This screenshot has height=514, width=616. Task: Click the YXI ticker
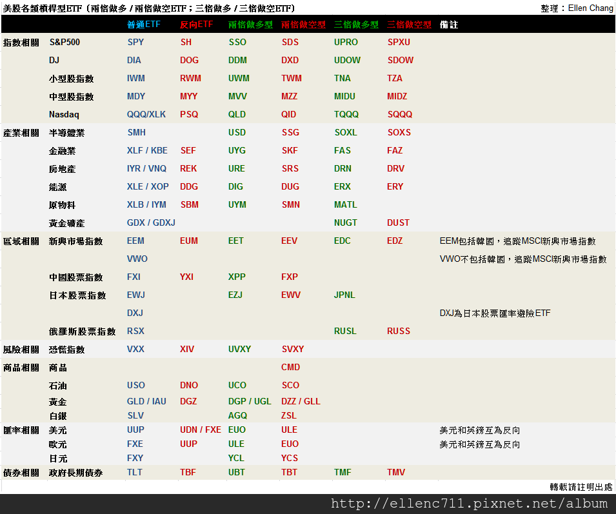tap(186, 277)
